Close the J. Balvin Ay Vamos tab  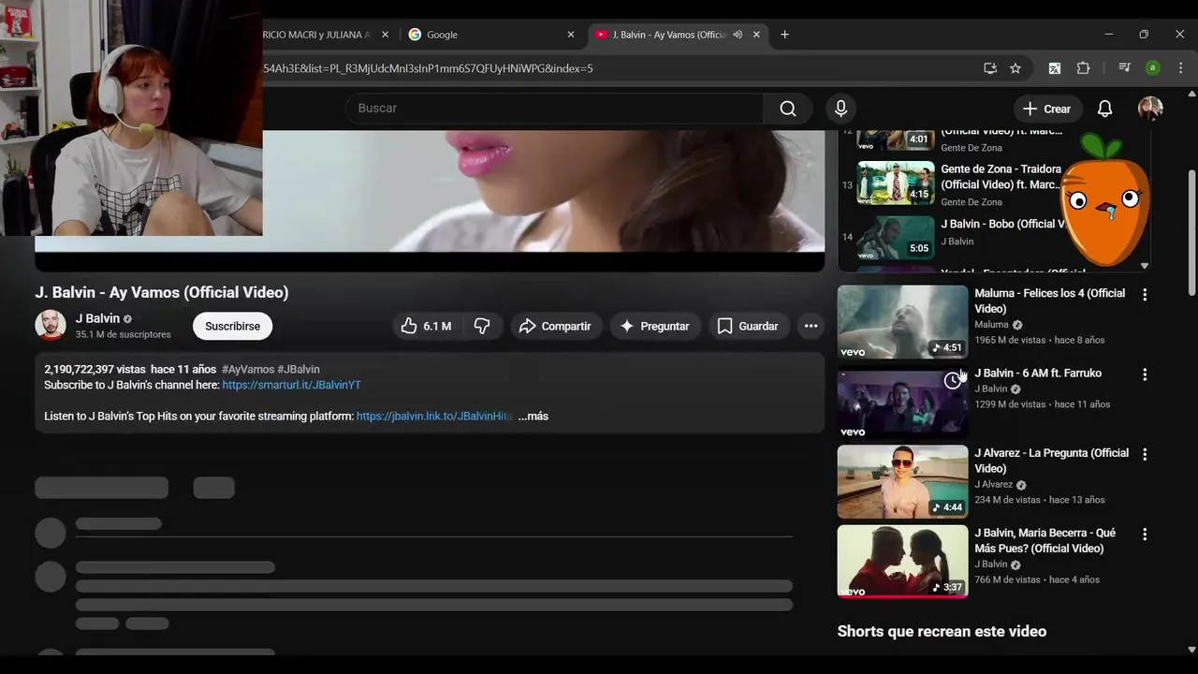pyautogui.click(x=756, y=35)
